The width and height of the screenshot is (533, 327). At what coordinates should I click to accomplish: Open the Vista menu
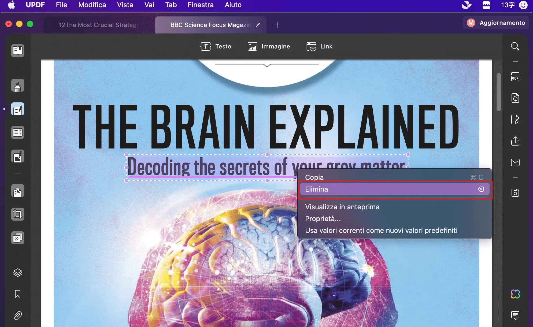pos(125,5)
